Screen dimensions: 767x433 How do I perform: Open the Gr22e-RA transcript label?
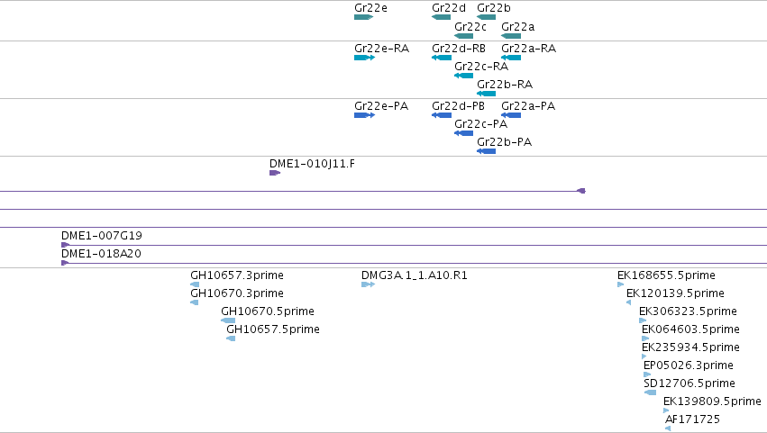(x=381, y=49)
